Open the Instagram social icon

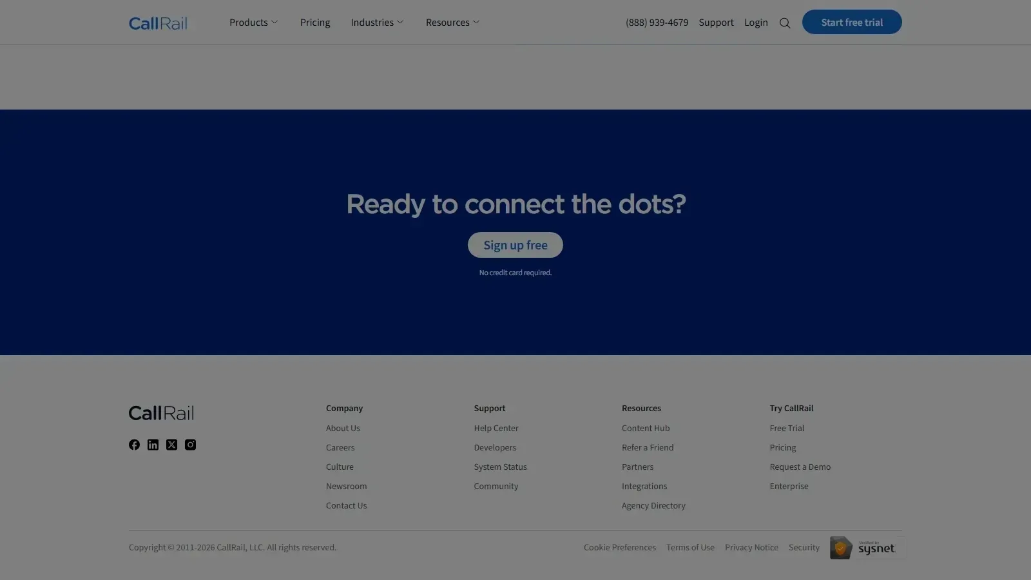190,445
